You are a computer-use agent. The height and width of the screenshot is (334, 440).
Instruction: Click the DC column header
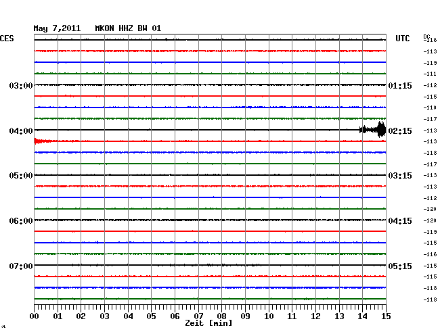click(x=426, y=37)
